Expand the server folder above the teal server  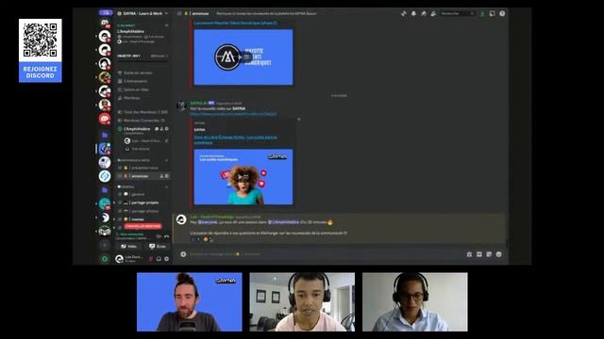[x=105, y=190]
